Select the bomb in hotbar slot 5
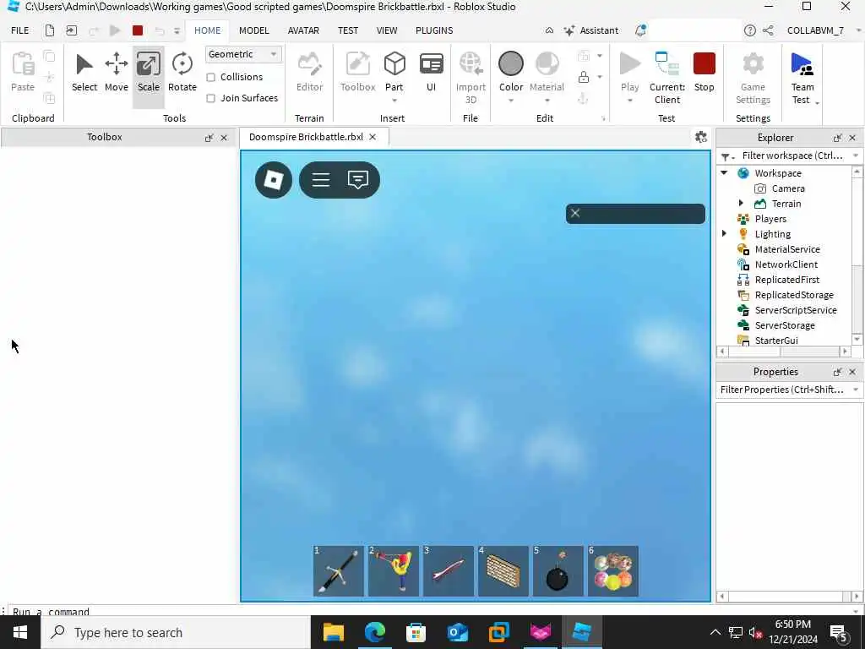The width and height of the screenshot is (865, 649). (x=558, y=571)
